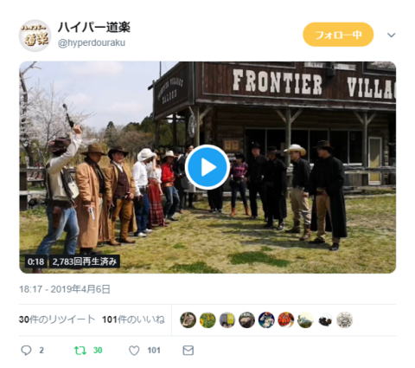Viewport: 415px width, 368px height.
Task: Open the 30件のリツイート list
Action: coord(57,320)
